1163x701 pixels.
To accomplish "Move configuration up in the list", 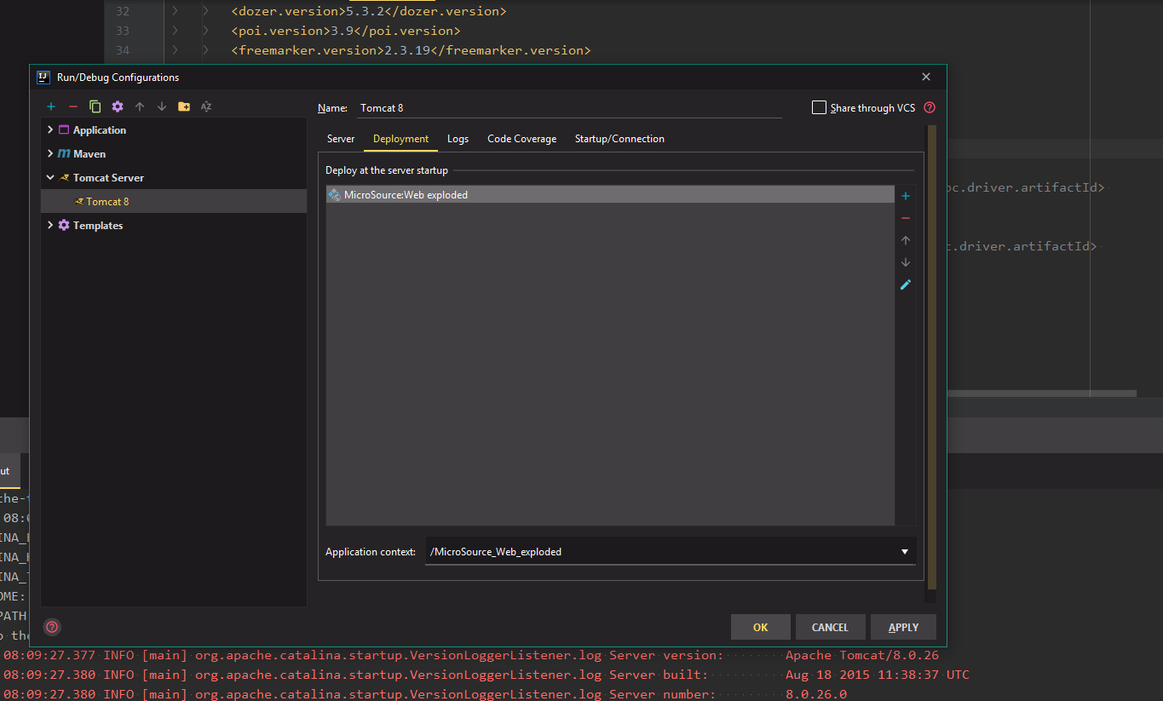I will [140, 106].
